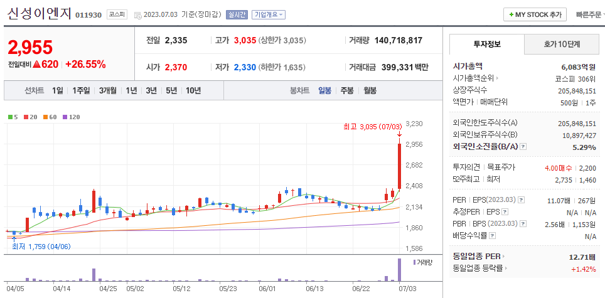605x298 pixels.
Task: Select 10년 line chart period
Action: point(193,91)
